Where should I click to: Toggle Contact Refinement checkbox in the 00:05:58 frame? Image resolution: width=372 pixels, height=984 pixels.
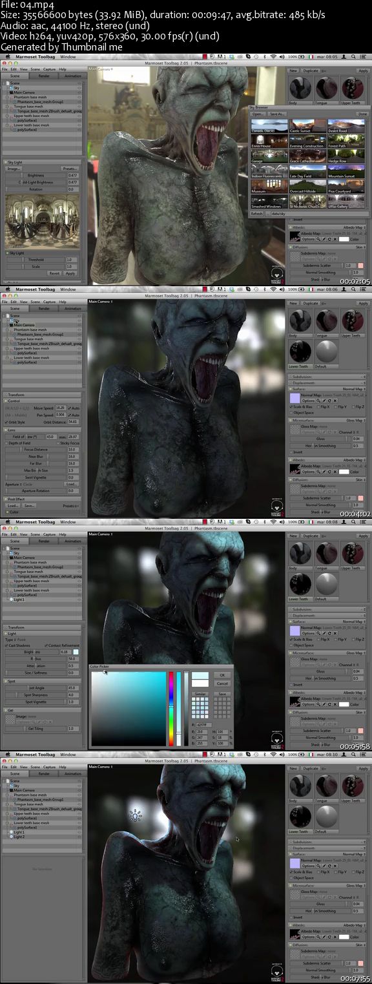pyautogui.click(x=46, y=645)
